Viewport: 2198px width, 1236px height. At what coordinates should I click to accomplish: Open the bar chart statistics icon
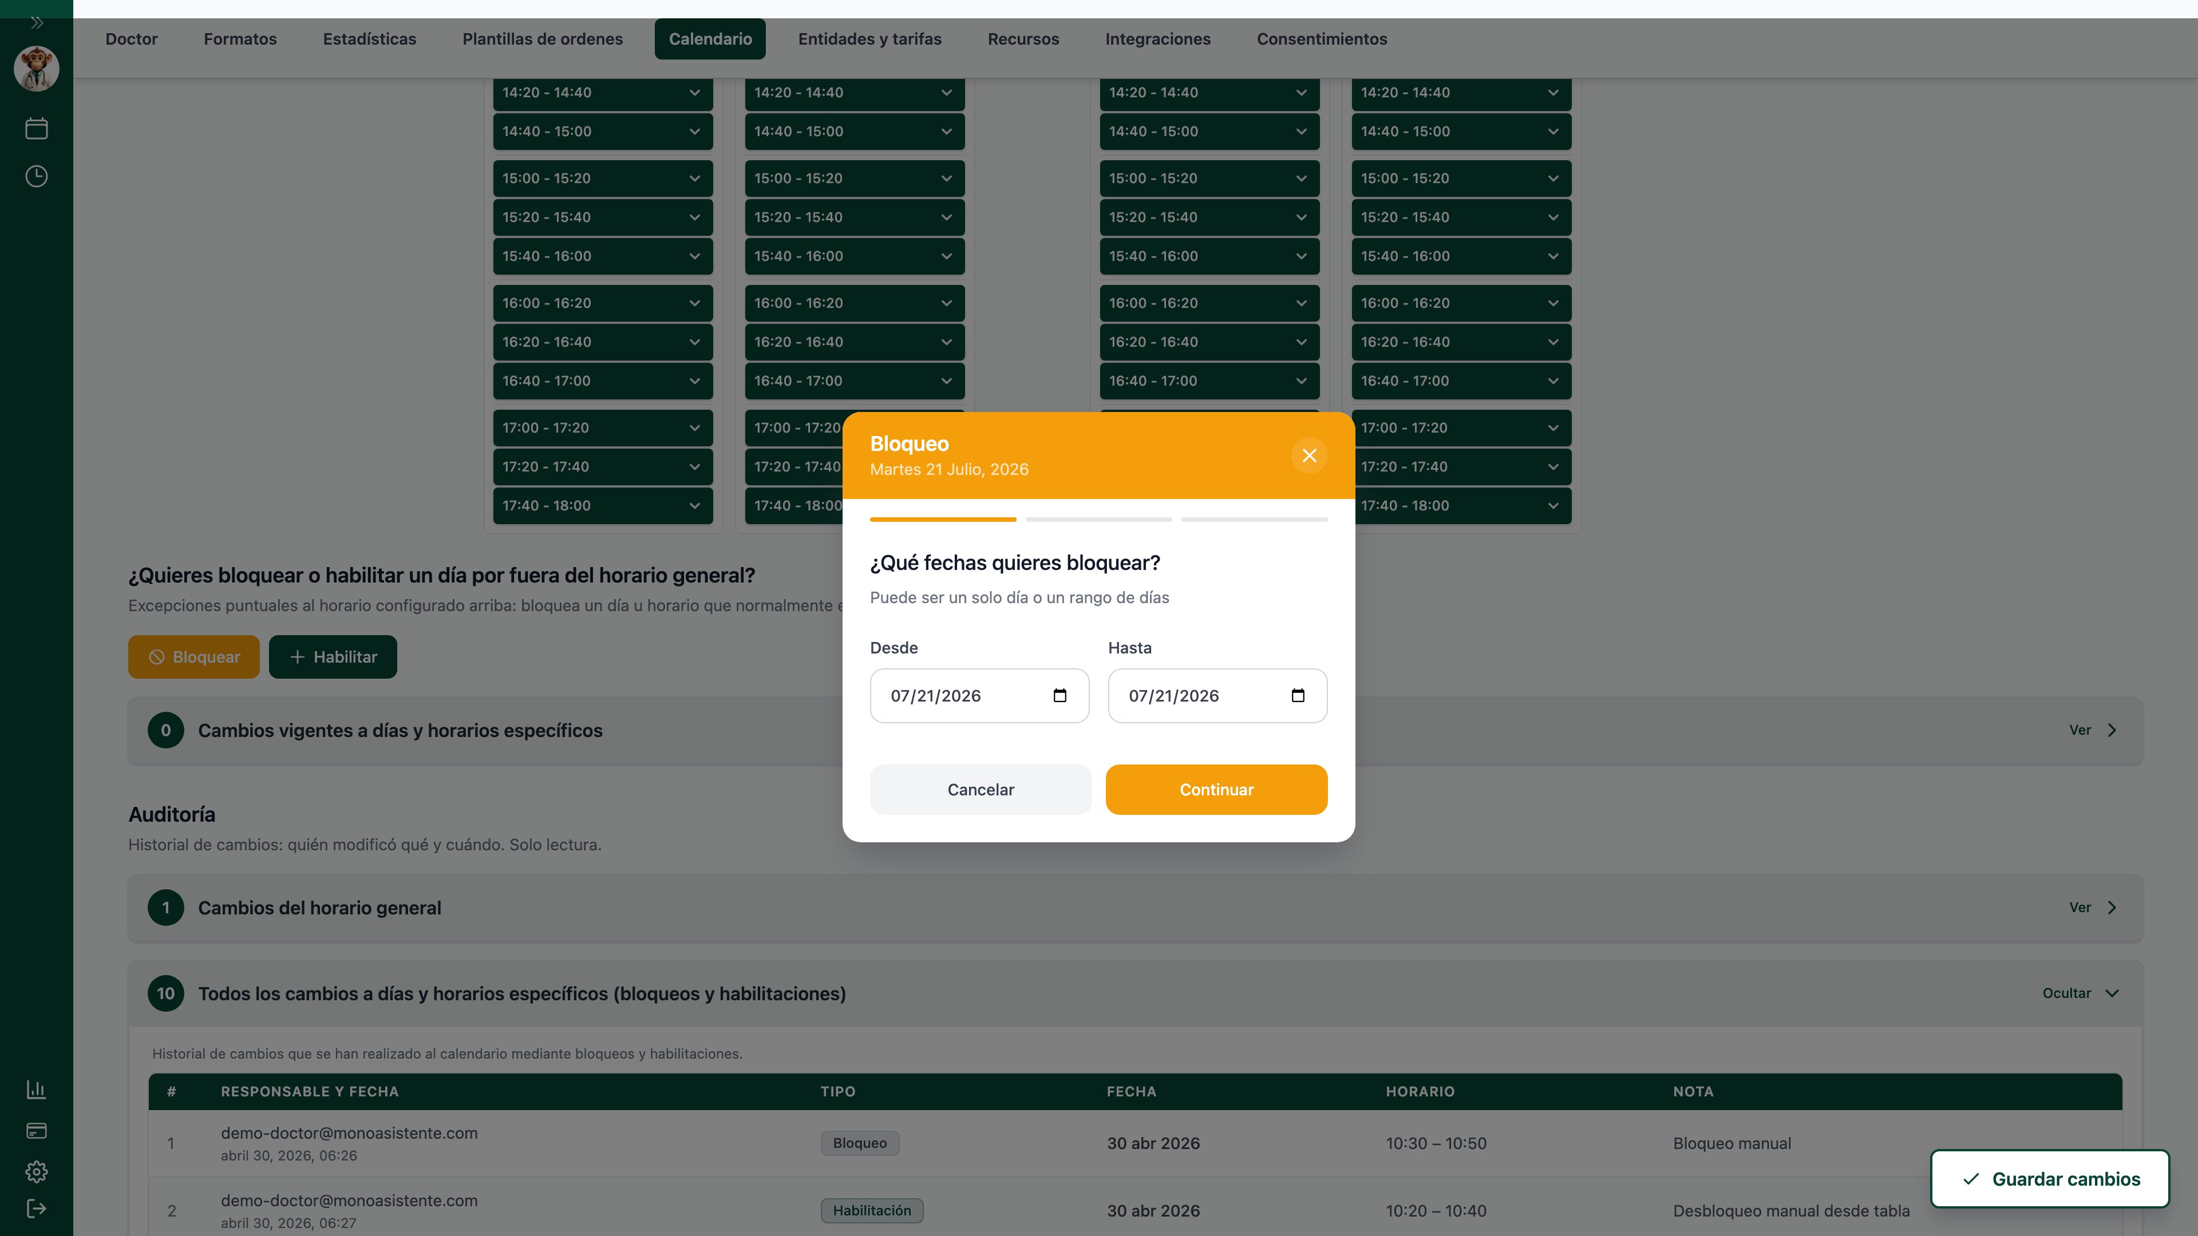36,1090
